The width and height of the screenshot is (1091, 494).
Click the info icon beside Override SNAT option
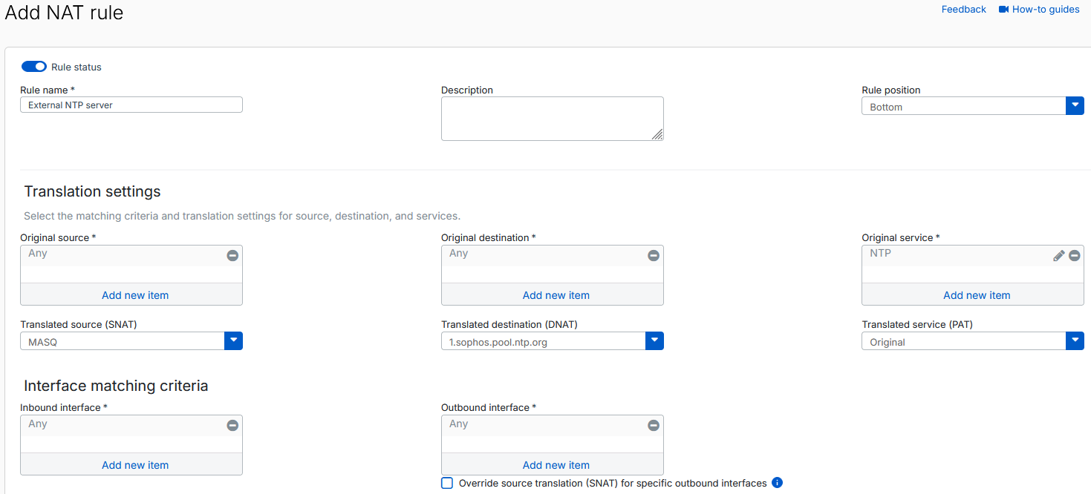[x=777, y=482]
